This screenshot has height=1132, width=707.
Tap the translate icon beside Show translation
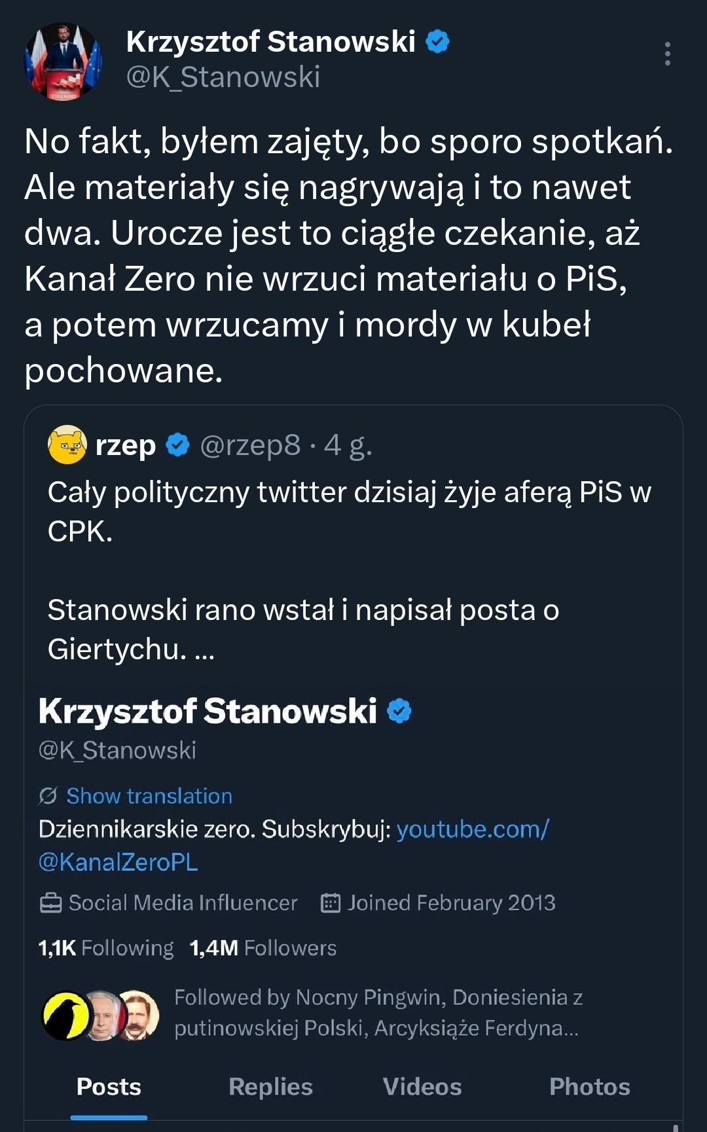point(48,796)
